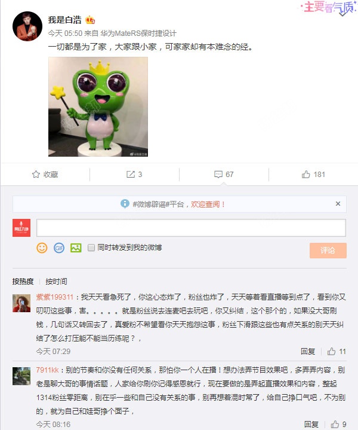Screen dimensions: 358x430
Task: Click the repost share icon with count 3
Action: pyautogui.click(x=131, y=175)
